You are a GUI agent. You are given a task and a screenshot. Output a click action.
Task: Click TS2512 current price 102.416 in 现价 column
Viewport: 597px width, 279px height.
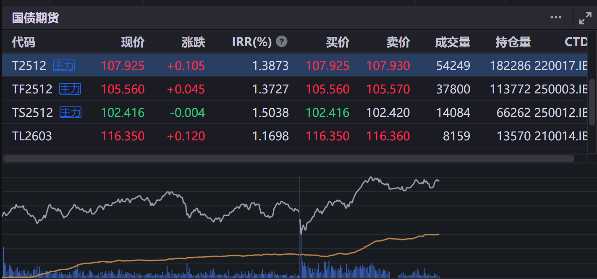123,113
